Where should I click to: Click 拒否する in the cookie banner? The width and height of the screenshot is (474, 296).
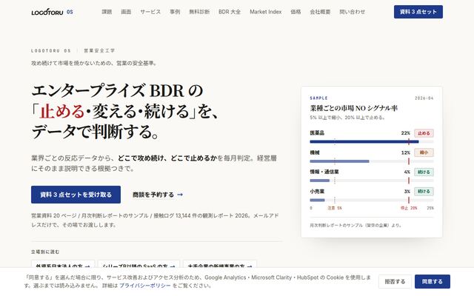pos(395,281)
